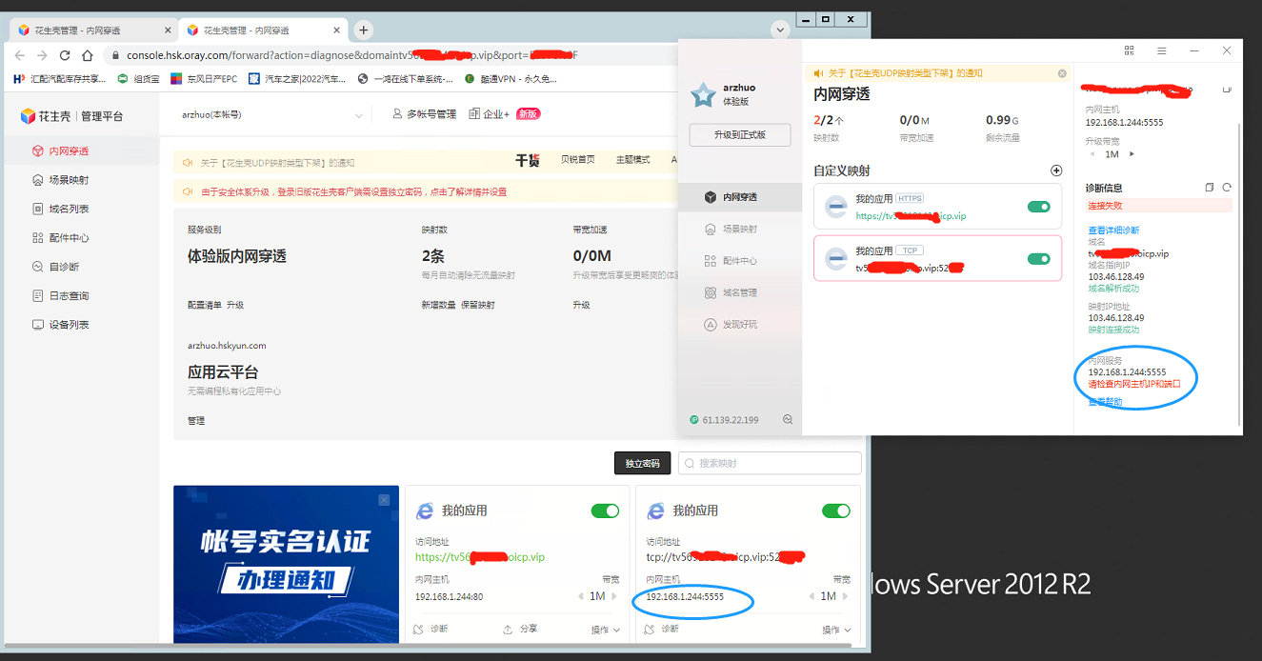Disable the https web mapping card switch

[605, 511]
